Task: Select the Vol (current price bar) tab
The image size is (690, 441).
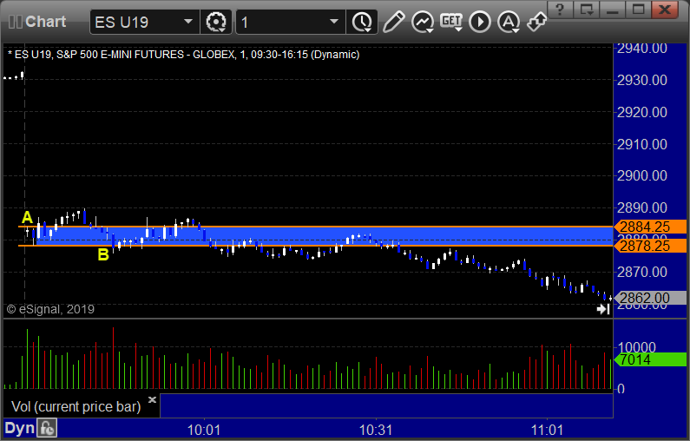Action: tap(76, 406)
